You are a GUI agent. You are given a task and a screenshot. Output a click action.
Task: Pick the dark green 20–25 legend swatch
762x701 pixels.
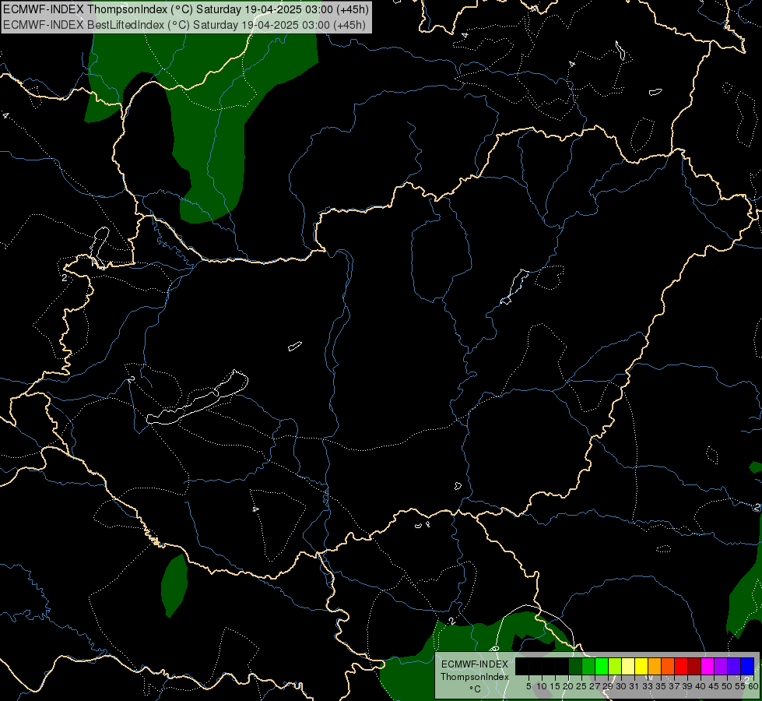tap(575, 666)
